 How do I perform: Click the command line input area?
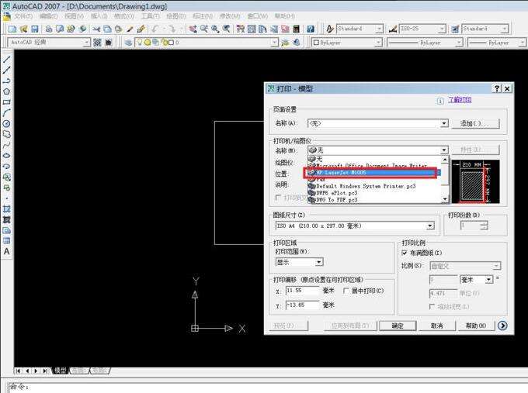[266, 387]
